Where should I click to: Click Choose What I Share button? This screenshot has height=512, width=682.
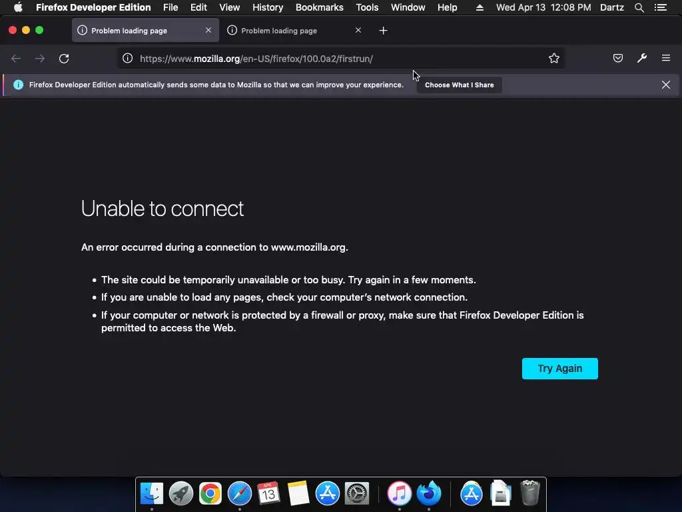click(x=460, y=85)
